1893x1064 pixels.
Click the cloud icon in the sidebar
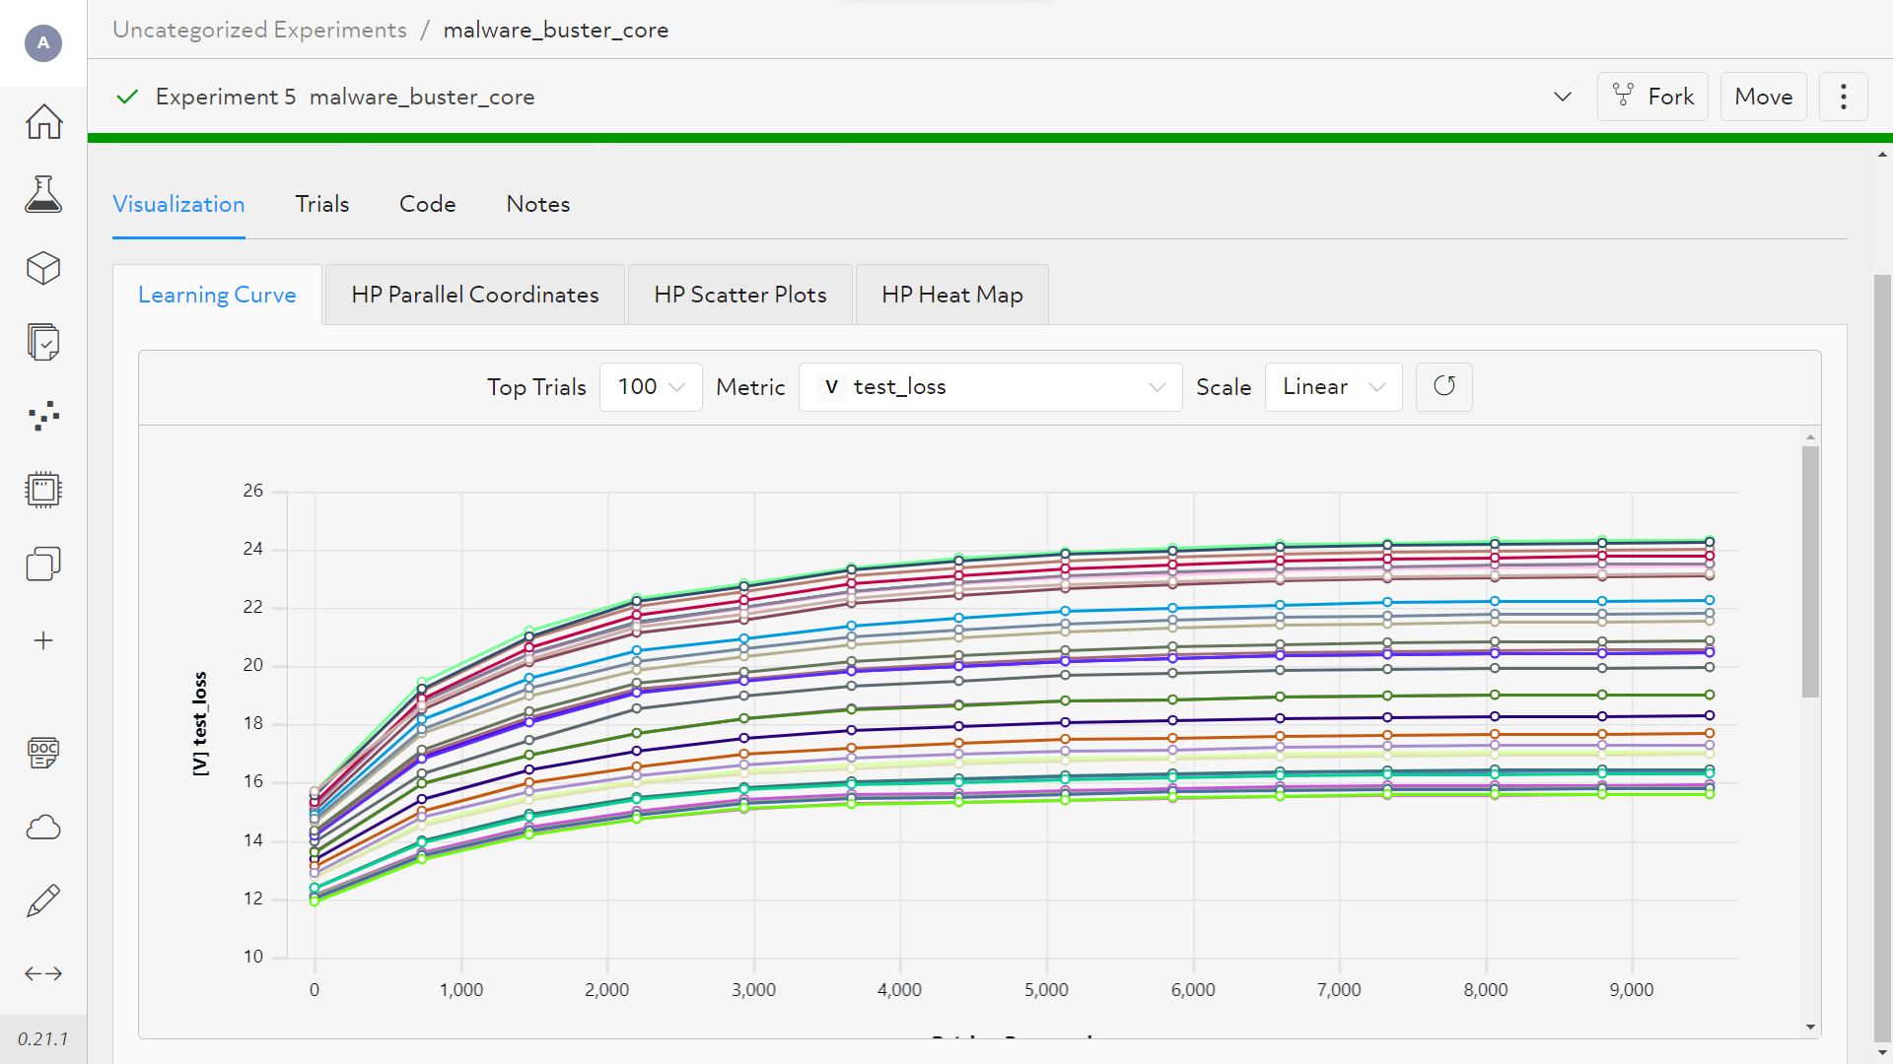point(42,826)
